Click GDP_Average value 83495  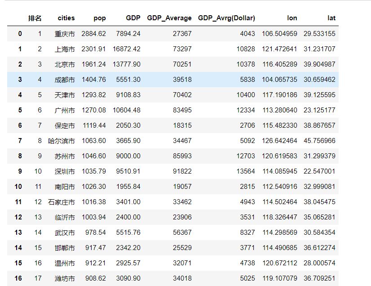click(182, 110)
